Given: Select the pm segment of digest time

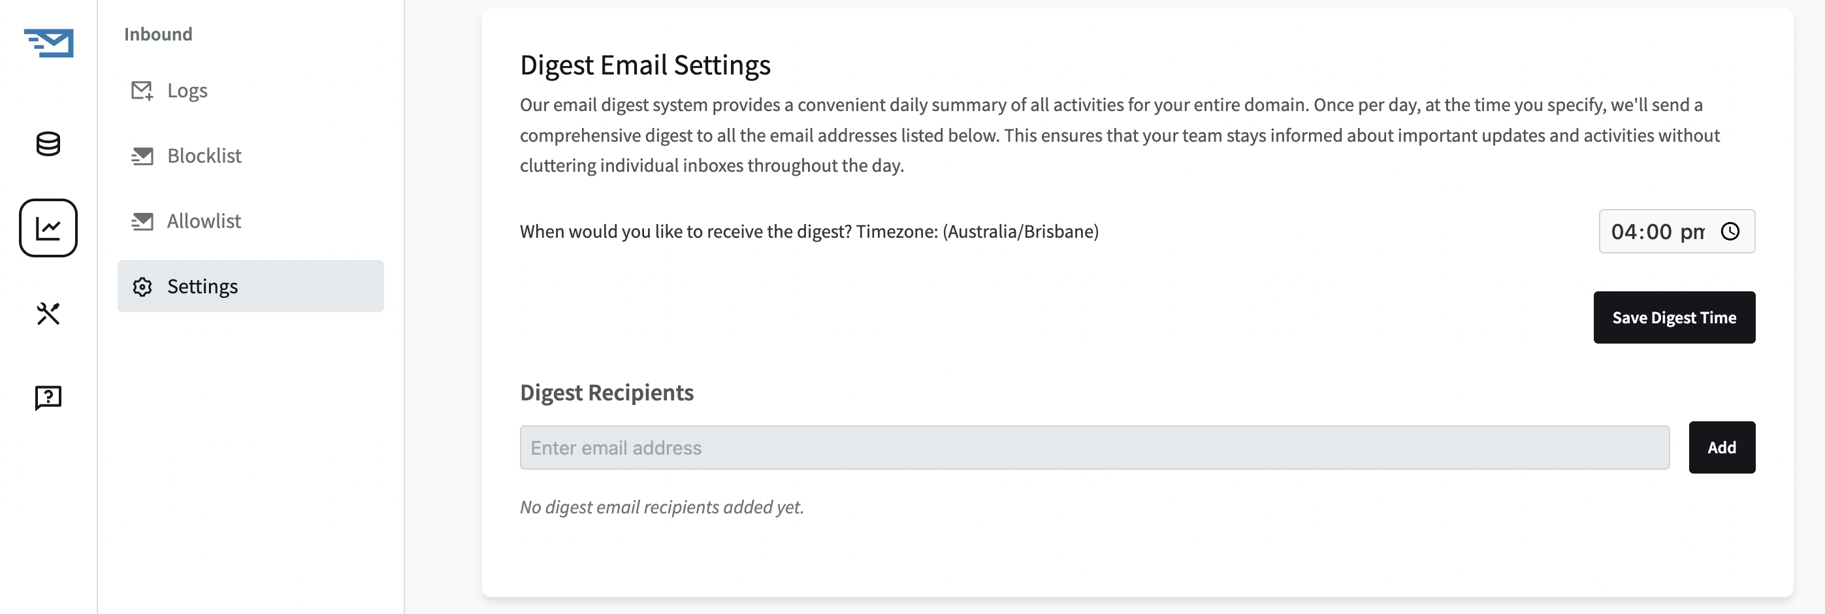Looking at the screenshot, I should pos(1692,232).
